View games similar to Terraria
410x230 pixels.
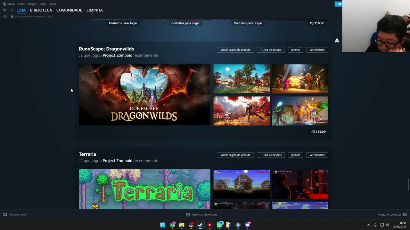coord(317,155)
